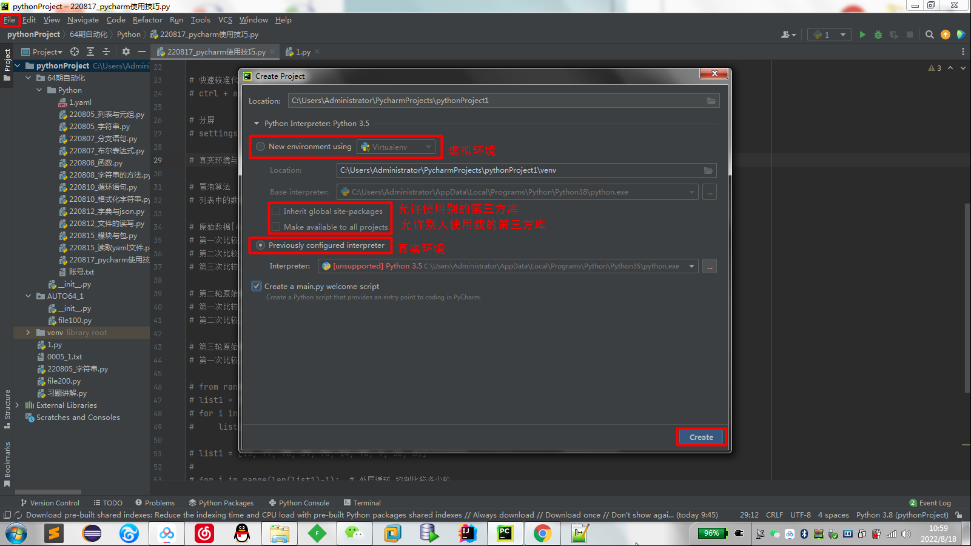Click editor vertical scrollbar
The image size is (971, 546).
967,297
